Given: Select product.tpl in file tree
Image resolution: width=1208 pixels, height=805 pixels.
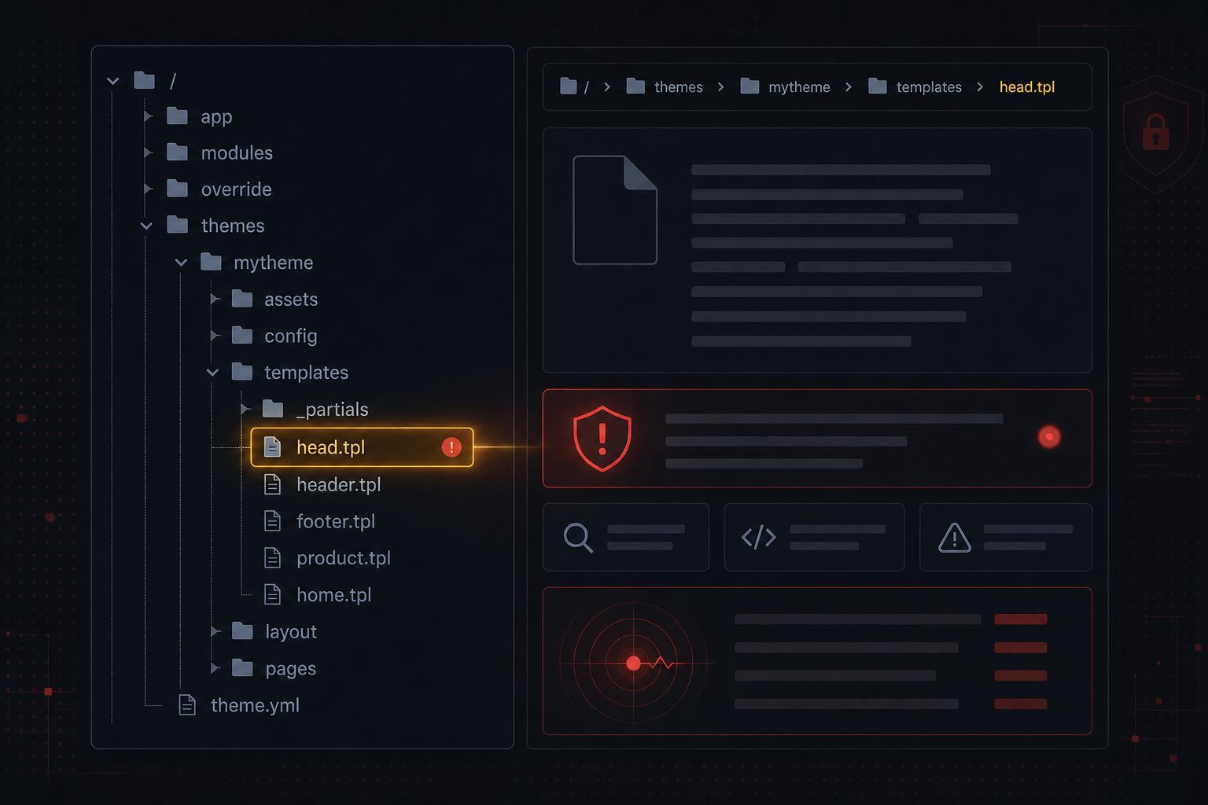Looking at the screenshot, I should [x=344, y=558].
